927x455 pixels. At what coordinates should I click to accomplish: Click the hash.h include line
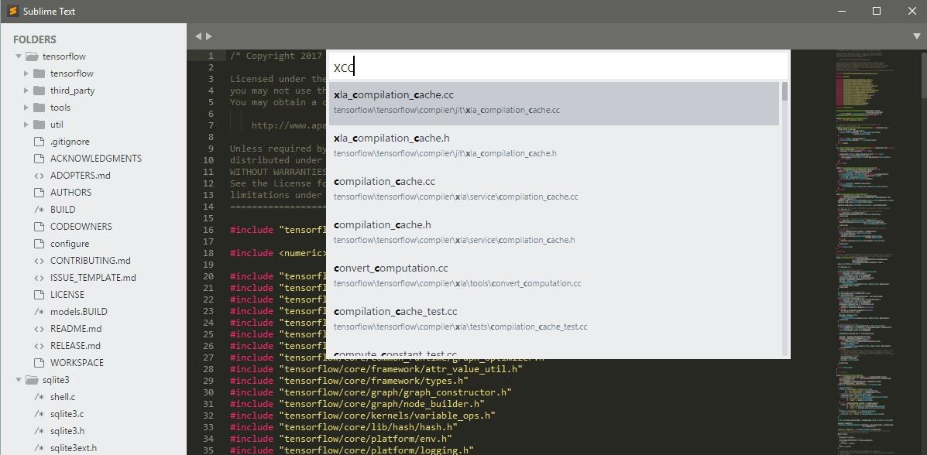(344, 426)
